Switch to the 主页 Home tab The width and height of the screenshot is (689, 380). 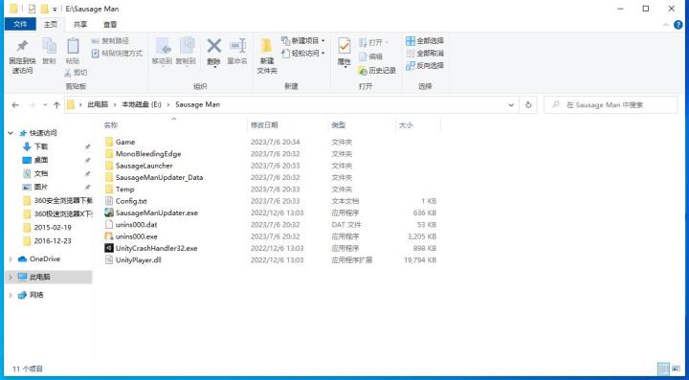(51, 25)
